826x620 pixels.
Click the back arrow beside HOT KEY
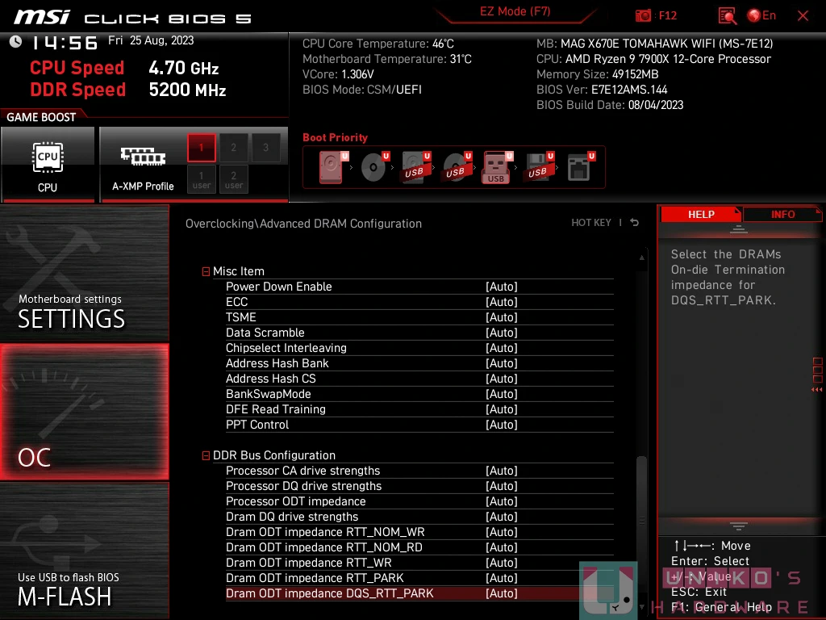tap(634, 223)
